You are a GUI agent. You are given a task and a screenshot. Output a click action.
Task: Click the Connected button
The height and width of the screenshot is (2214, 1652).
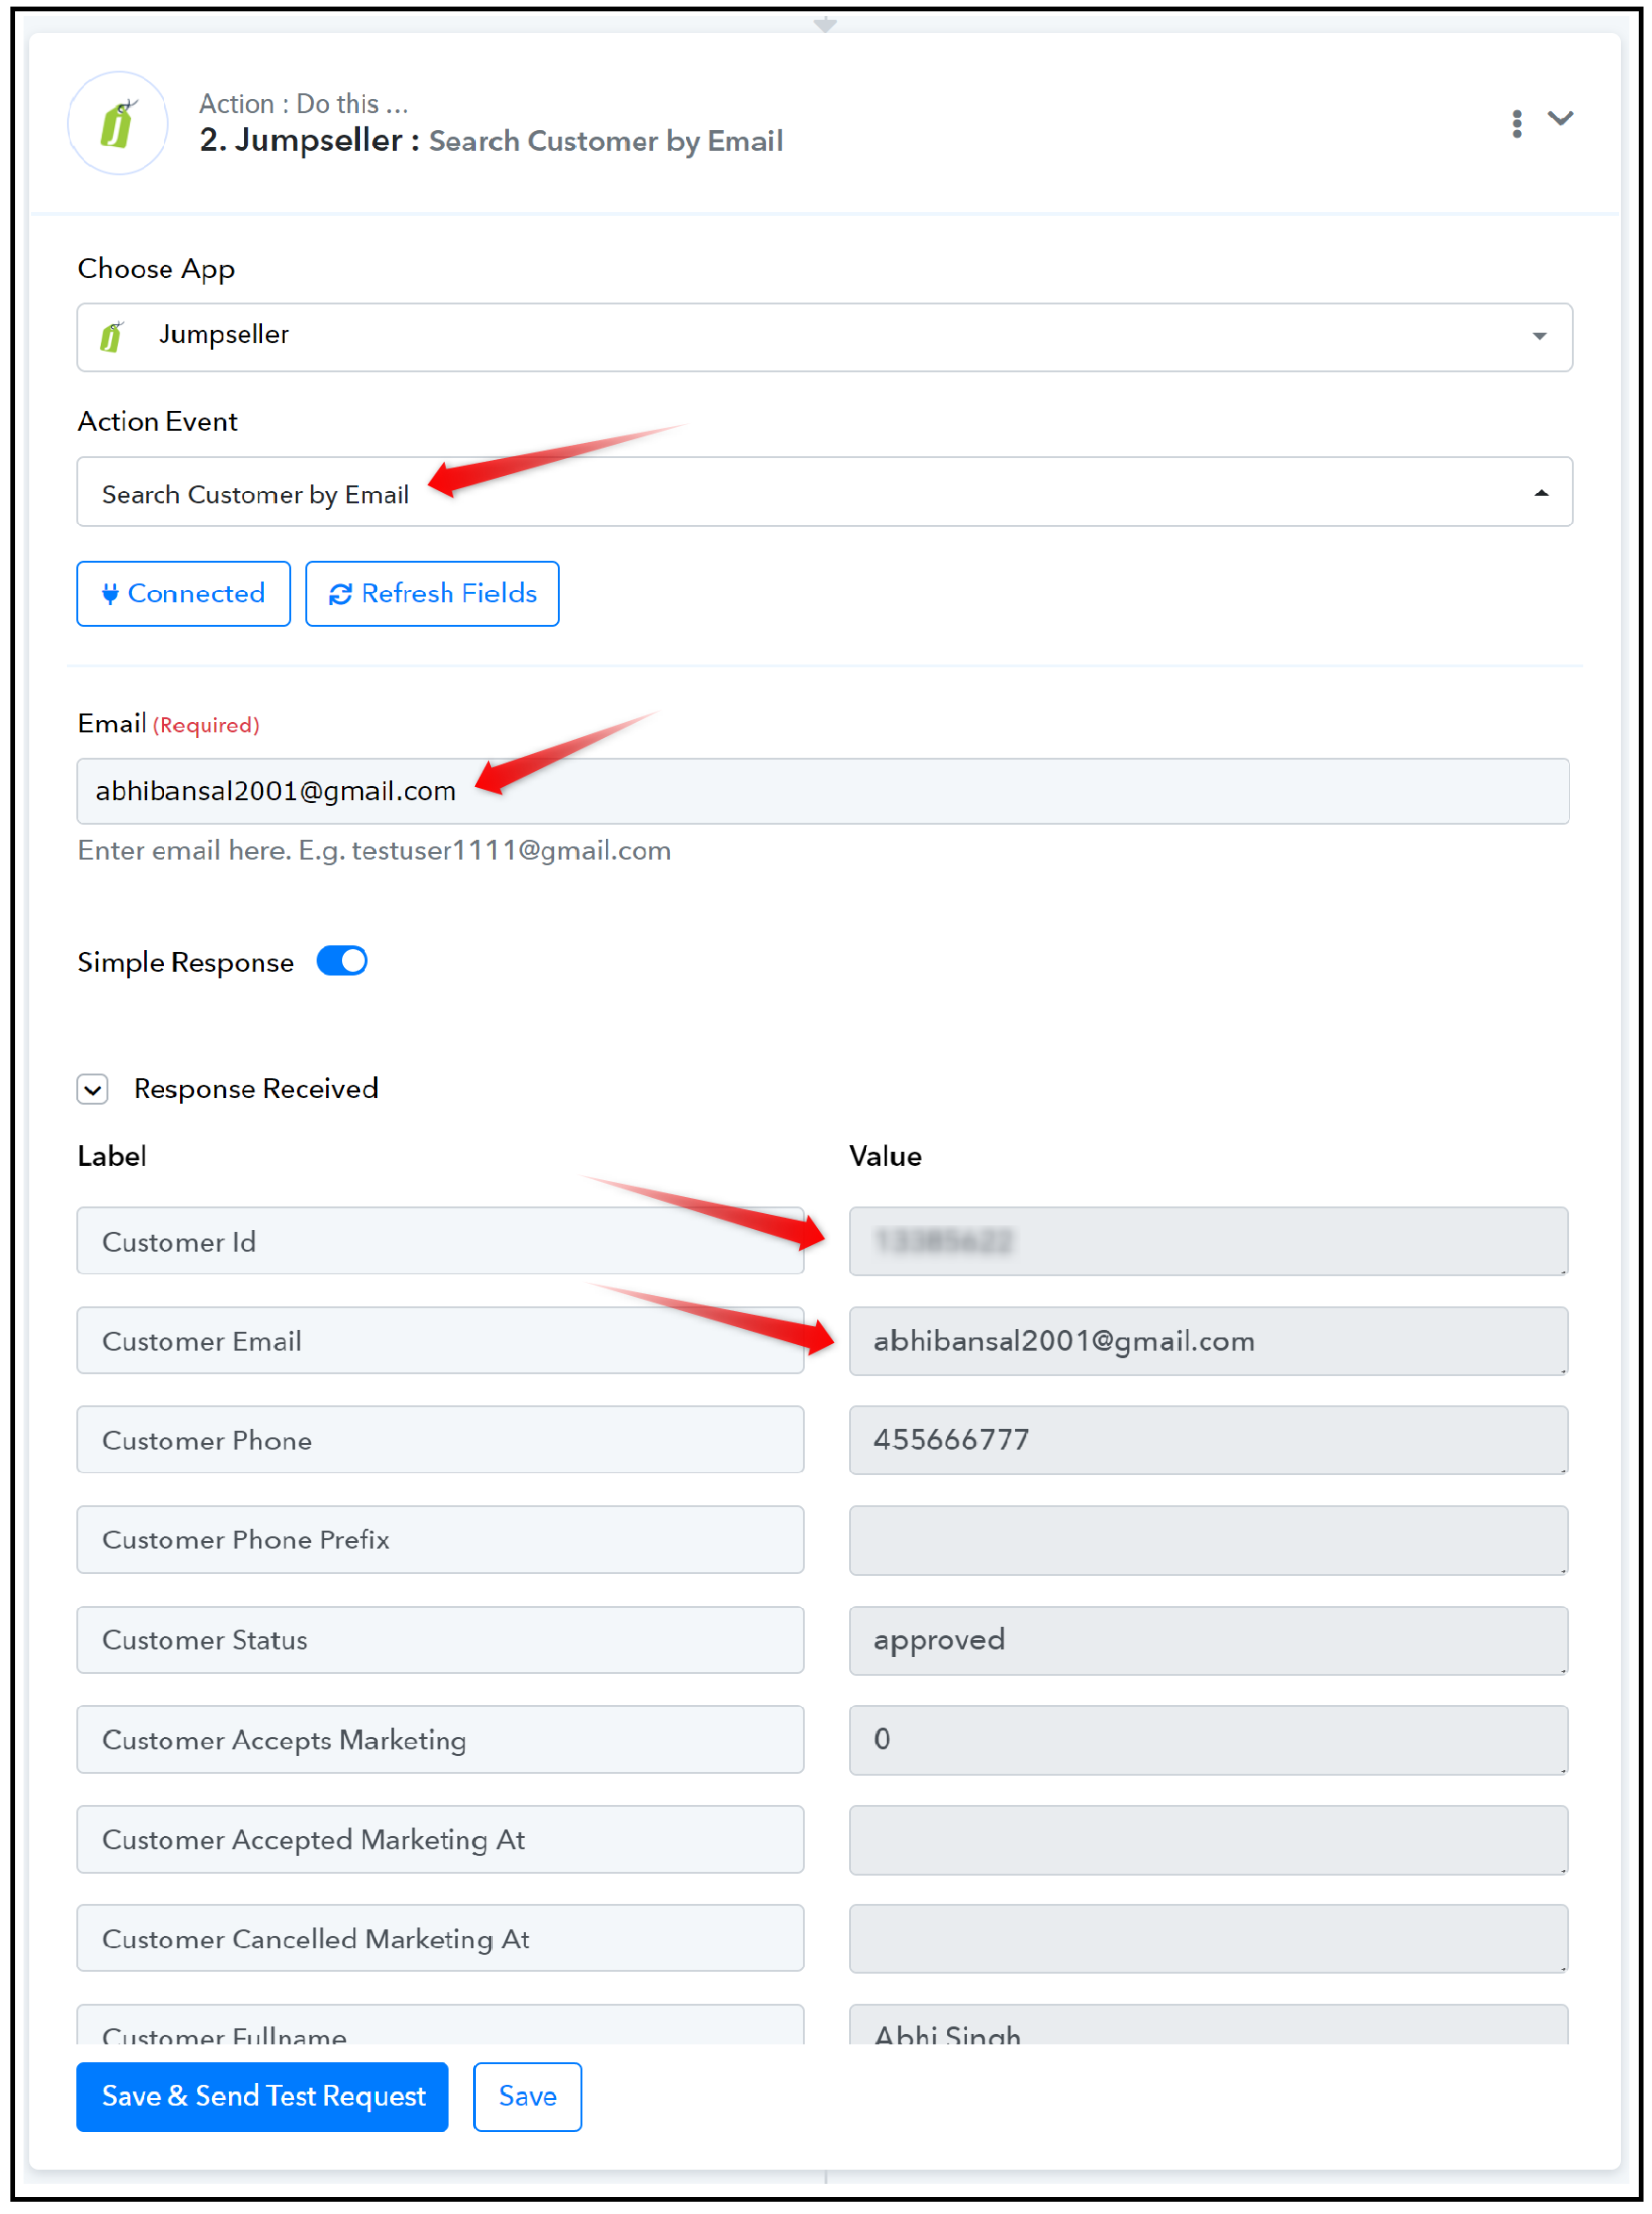point(184,594)
